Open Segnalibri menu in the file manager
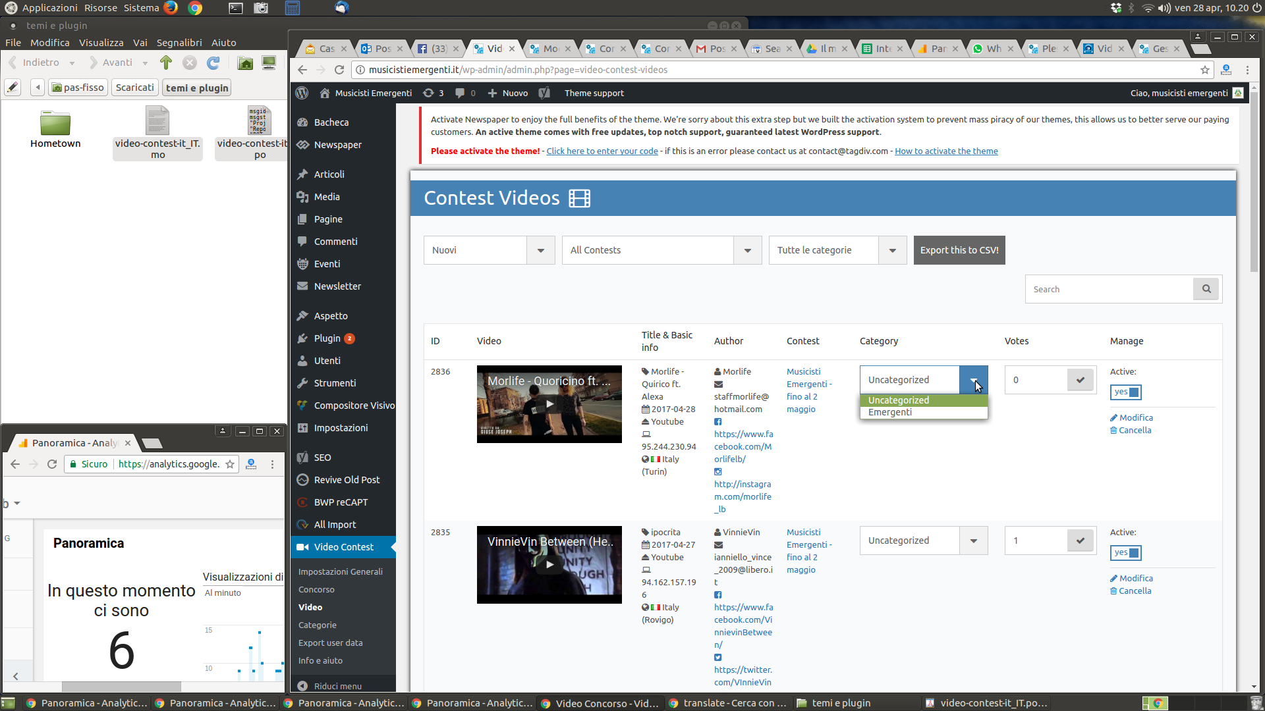1265x711 pixels. click(x=179, y=43)
